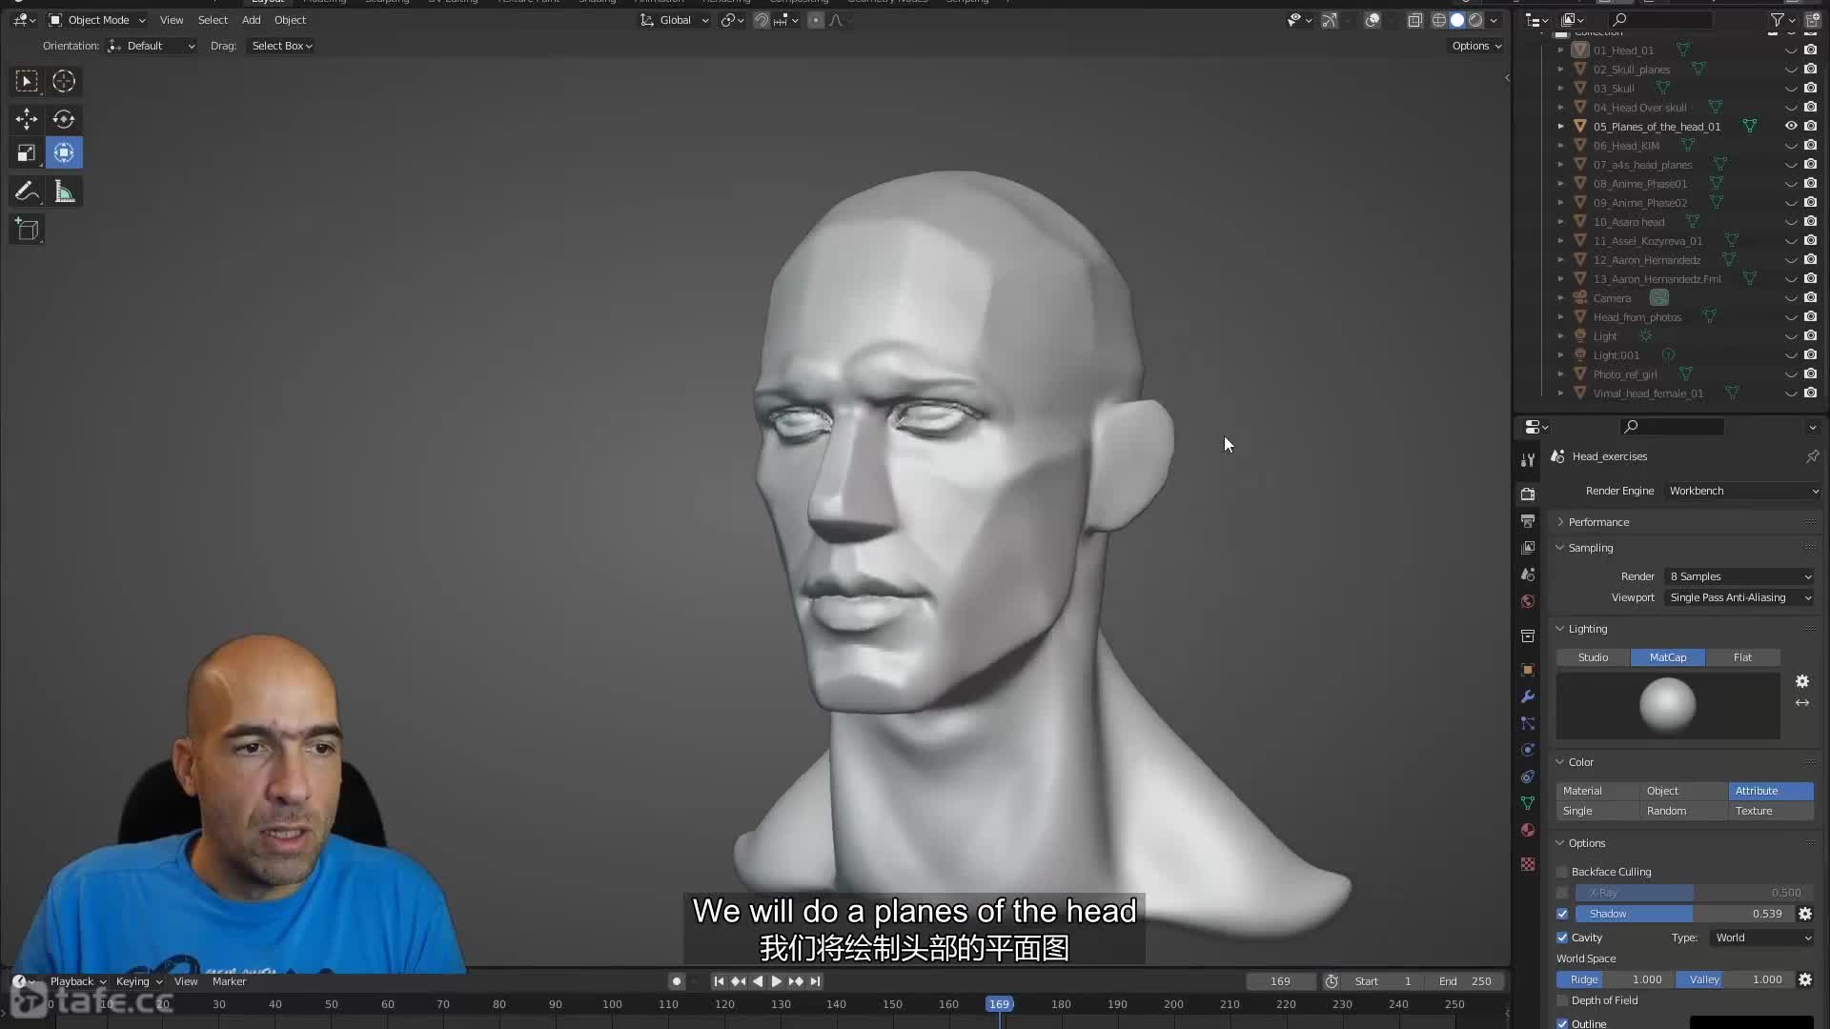Screen dimensions: 1830x1029
Task: Open the timeline Playback menu
Action: click(77, 981)
